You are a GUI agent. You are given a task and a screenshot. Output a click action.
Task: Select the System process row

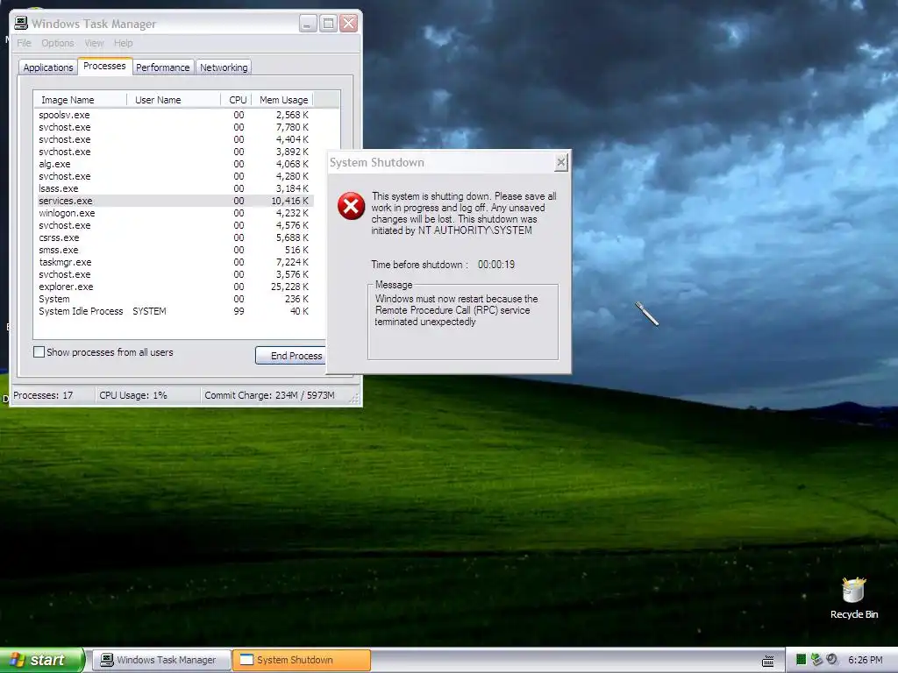[175, 300]
